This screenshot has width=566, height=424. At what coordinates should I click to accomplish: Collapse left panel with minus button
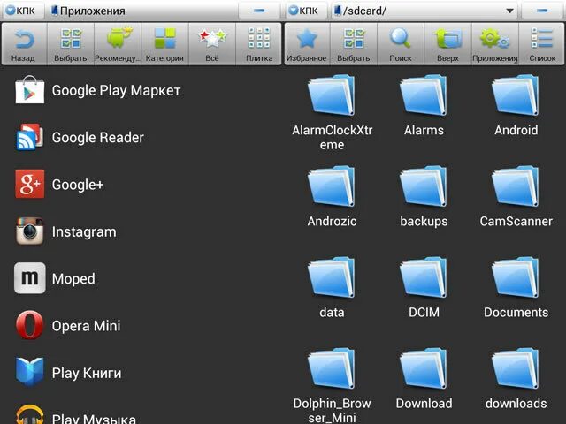(259, 11)
